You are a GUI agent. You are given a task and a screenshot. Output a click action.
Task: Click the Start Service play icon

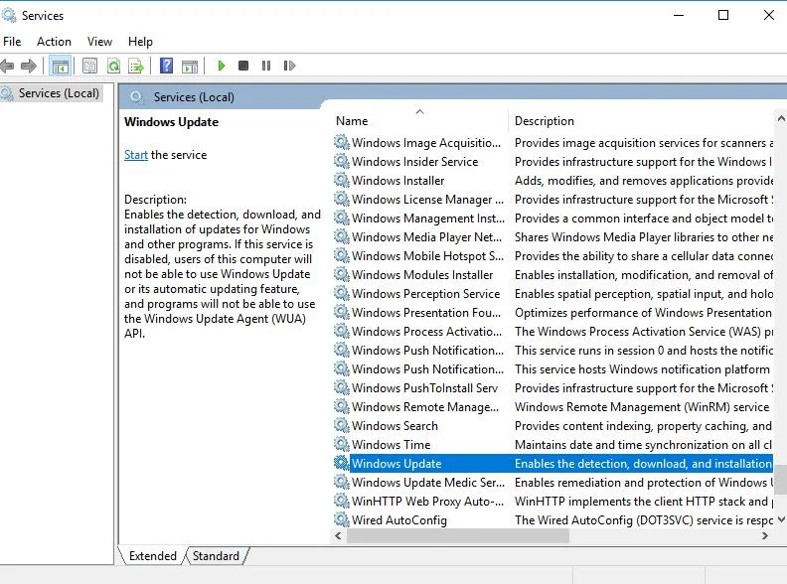(x=221, y=67)
